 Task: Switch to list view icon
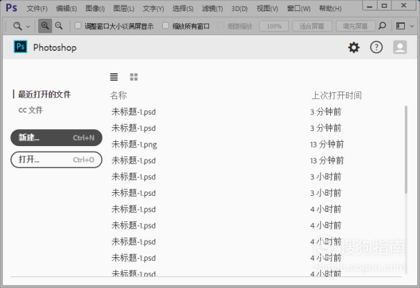(x=114, y=77)
